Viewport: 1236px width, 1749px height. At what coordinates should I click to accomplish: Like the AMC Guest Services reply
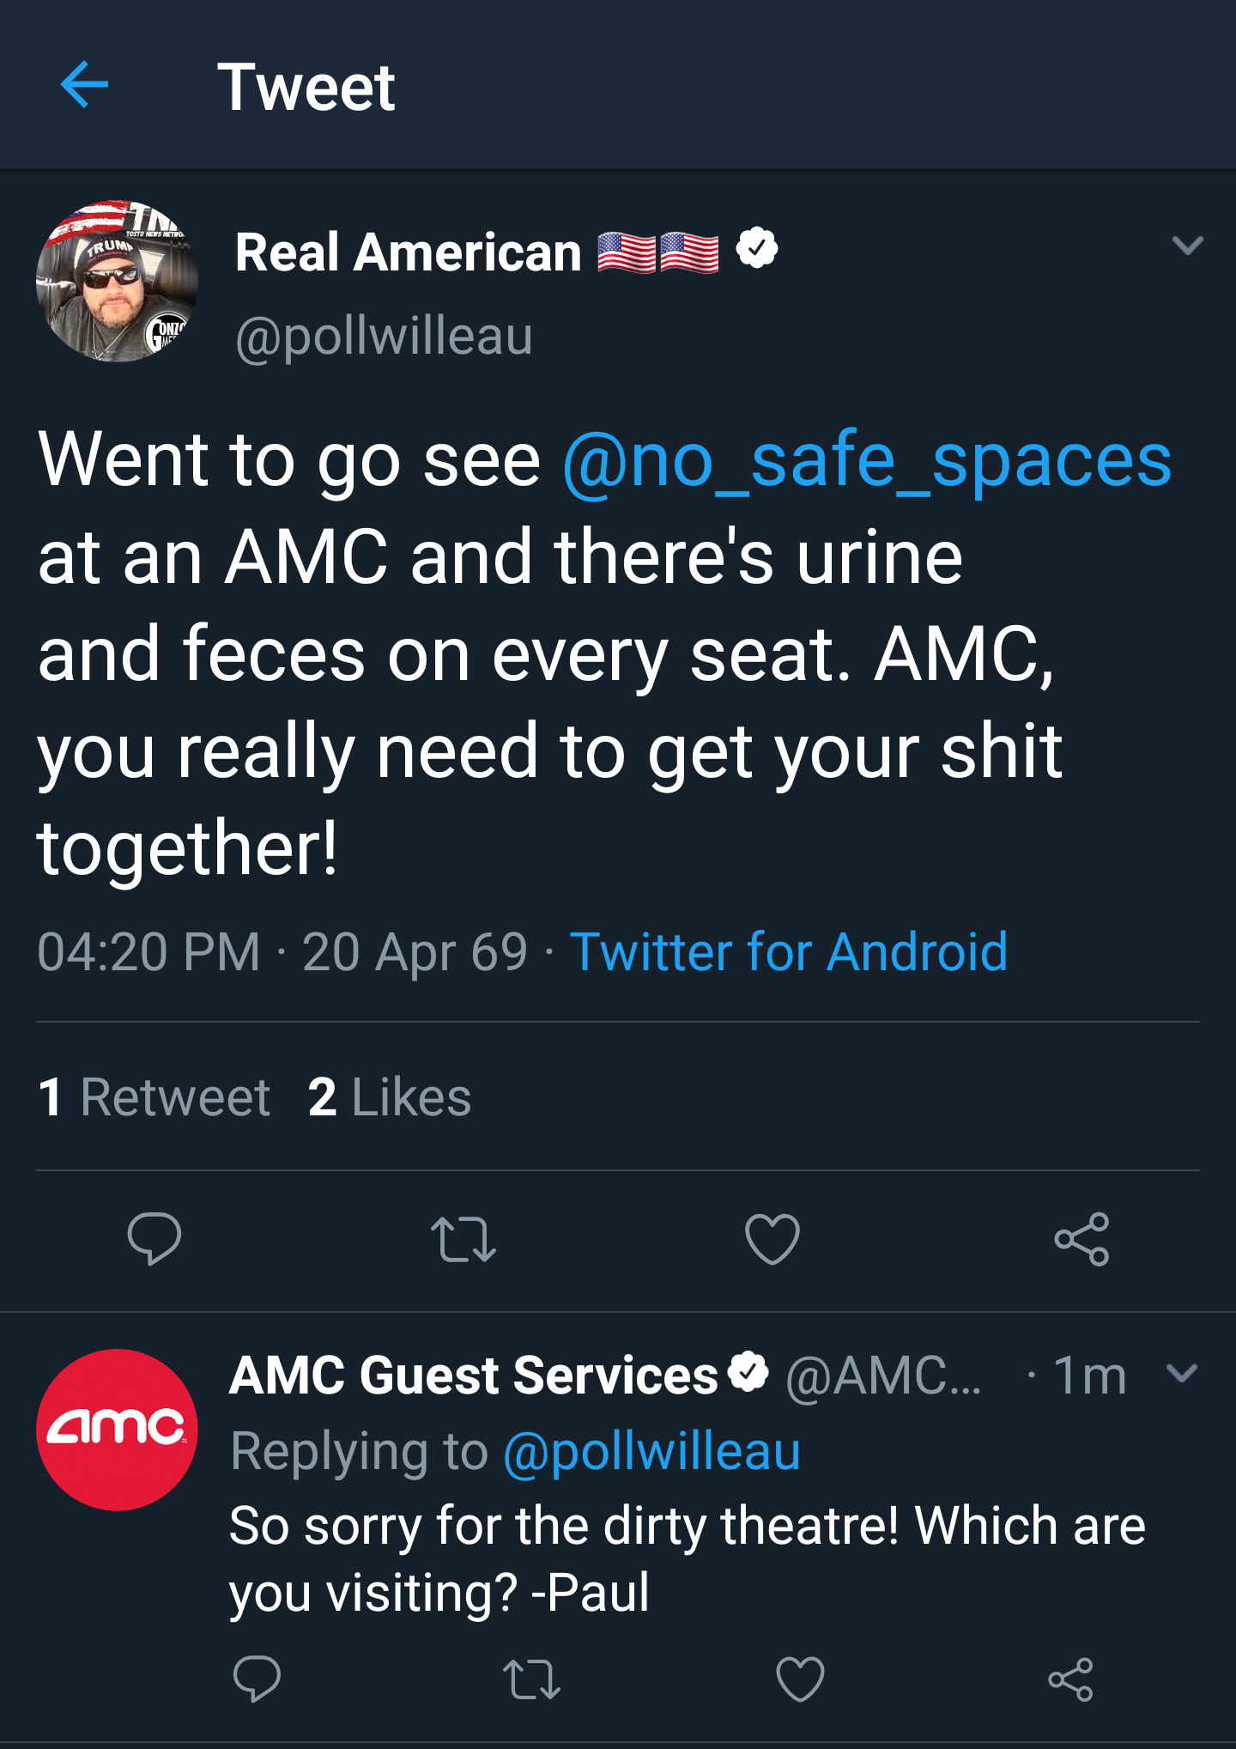click(x=800, y=1680)
